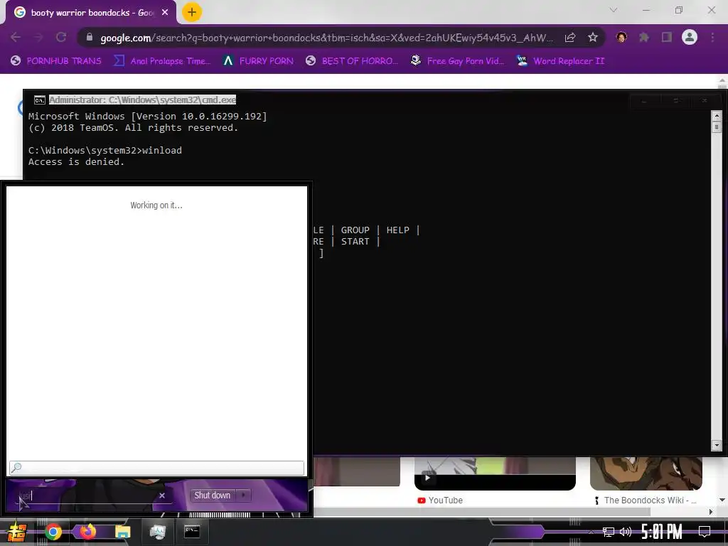The height and width of the screenshot is (546, 728).
Task: Click the down arrow of cmd scrollbar
Action: pyautogui.click(x=717, y=446)
